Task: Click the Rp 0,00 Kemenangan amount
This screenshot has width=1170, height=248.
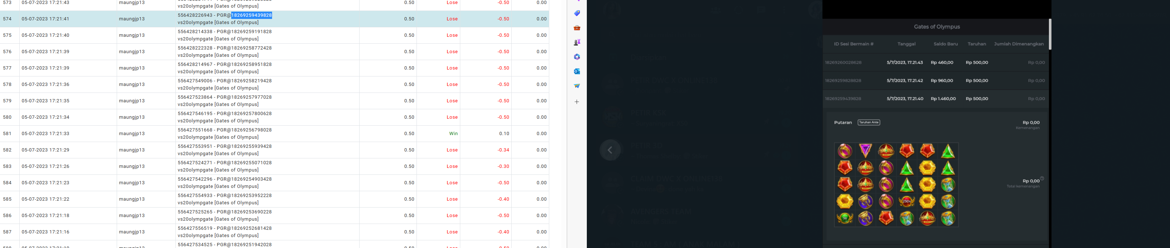Action: 1031,122
